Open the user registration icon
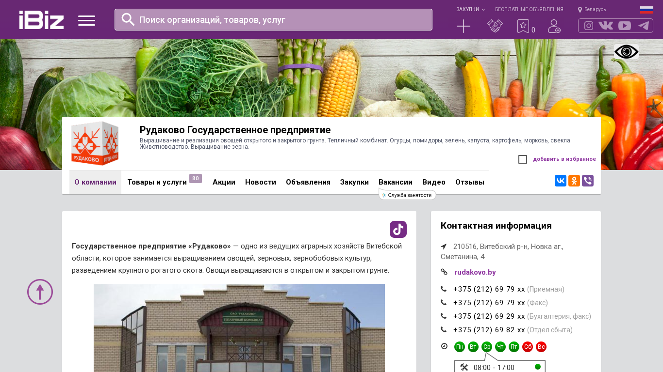The width and height of the screenshot is (663, 372). (554, 26)
